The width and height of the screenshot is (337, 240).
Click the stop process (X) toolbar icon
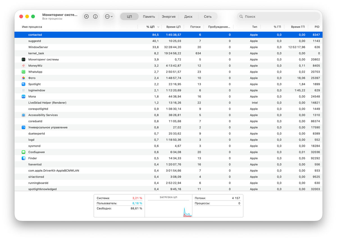click(86, 17)
